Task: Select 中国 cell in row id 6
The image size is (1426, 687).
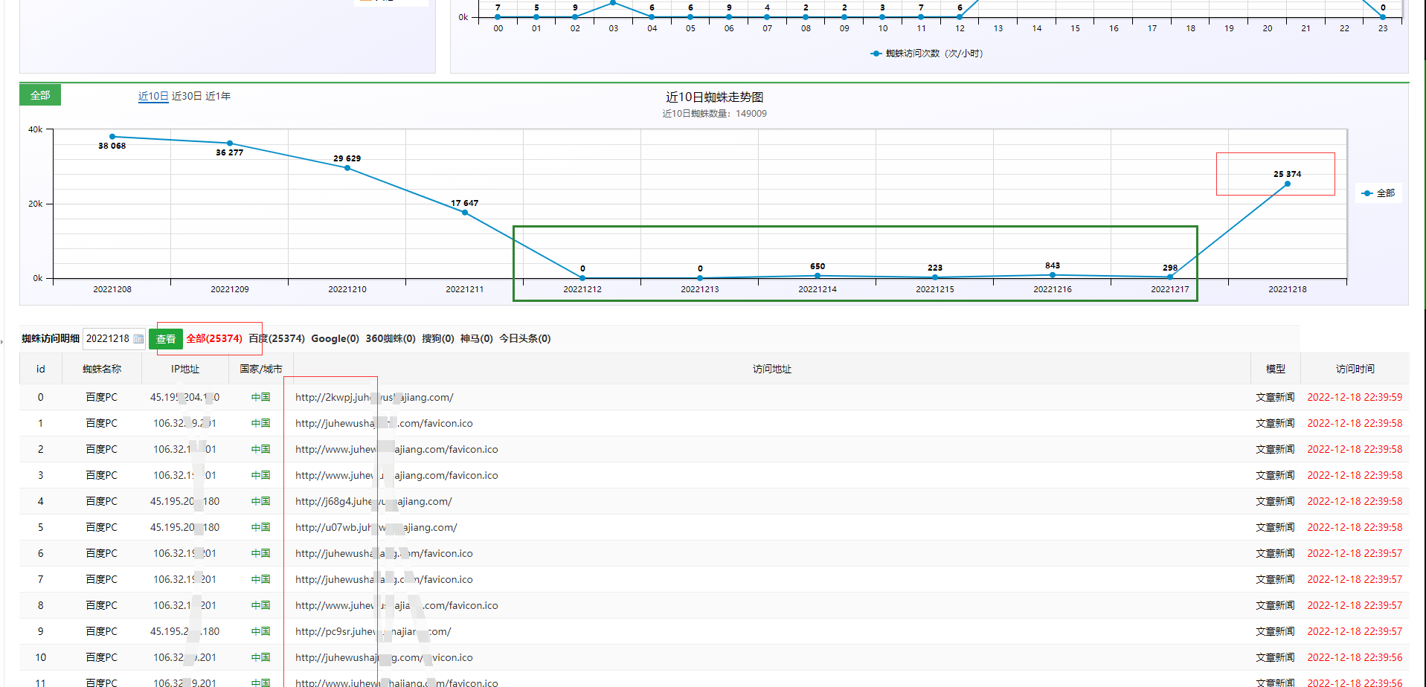Action: (261, 553)
